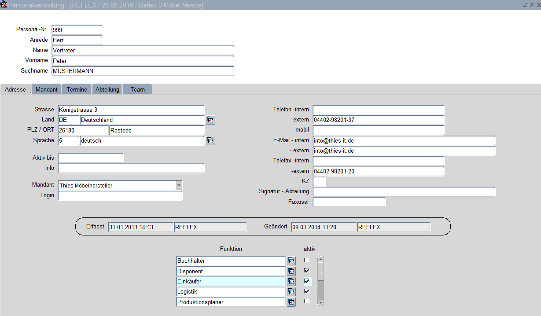This screenshot has height=316, width=541.
Task: Click the Personalverwaltung application icon in title bar
Action: 4,4
